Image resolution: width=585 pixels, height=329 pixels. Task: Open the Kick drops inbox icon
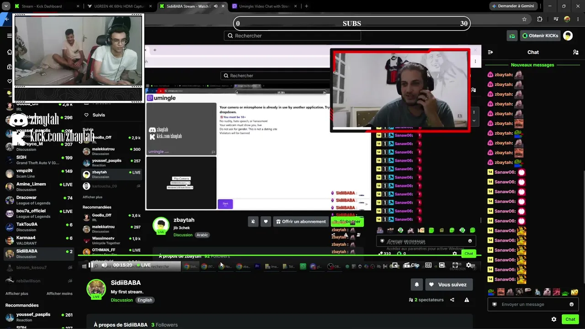coord(512,36)
